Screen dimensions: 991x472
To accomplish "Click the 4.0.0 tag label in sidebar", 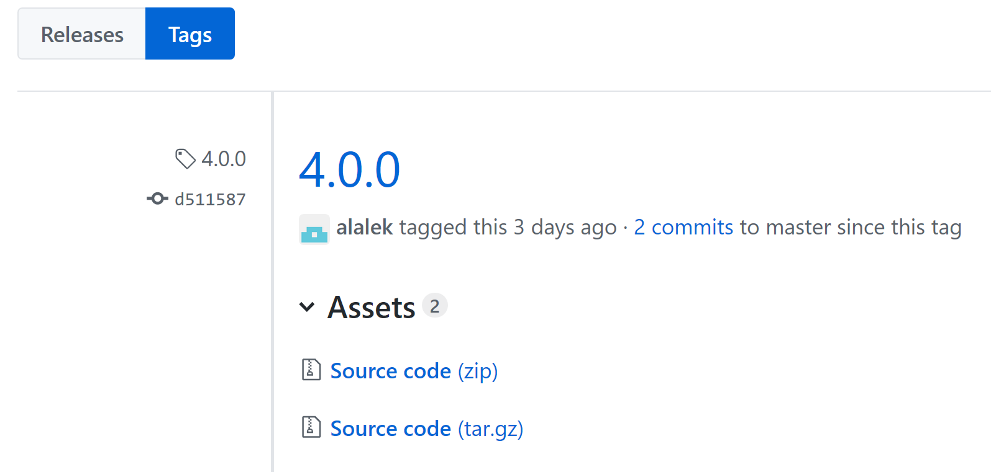I will [x=224, y=159].
